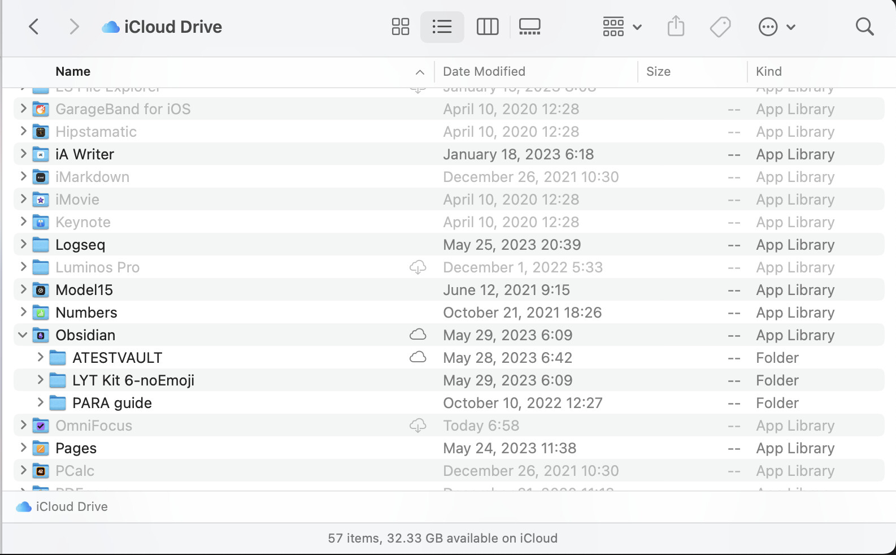
Task: Toggle the sort order arrow in Name column
Action: coord(420,72)
